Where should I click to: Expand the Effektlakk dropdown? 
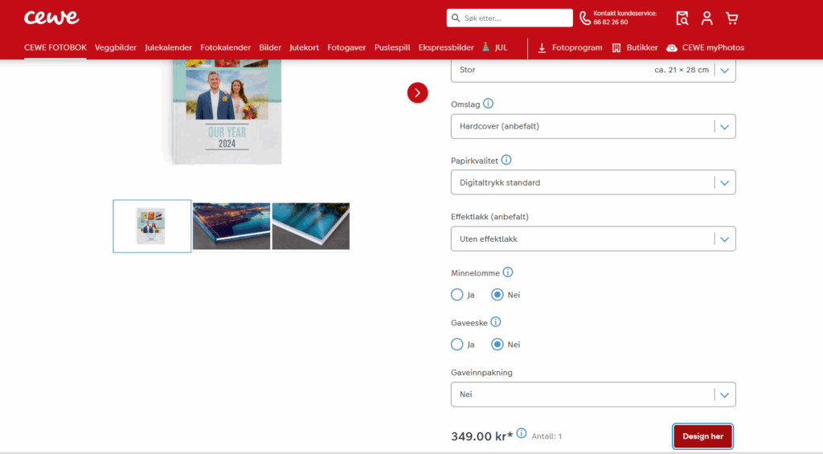[x=593, y=239]
